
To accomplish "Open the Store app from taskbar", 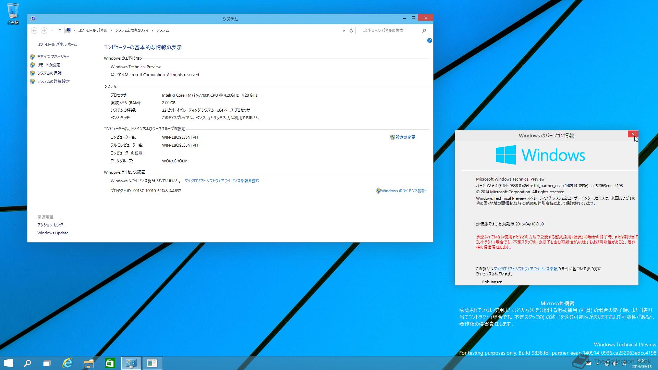I will [x=110, y=363].
